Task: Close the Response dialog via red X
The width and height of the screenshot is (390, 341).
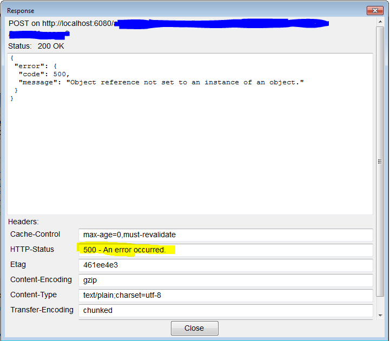Action: pos(375,10)
